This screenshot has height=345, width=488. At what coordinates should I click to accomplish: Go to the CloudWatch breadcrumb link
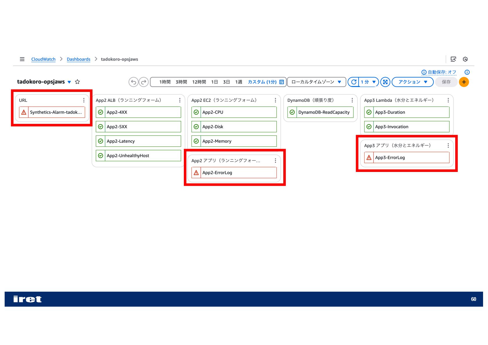43,59
